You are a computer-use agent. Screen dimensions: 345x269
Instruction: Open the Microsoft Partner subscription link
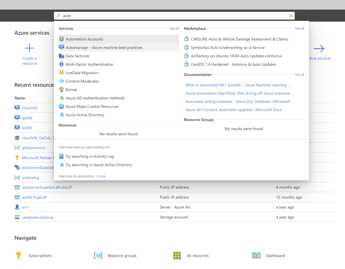38,158
